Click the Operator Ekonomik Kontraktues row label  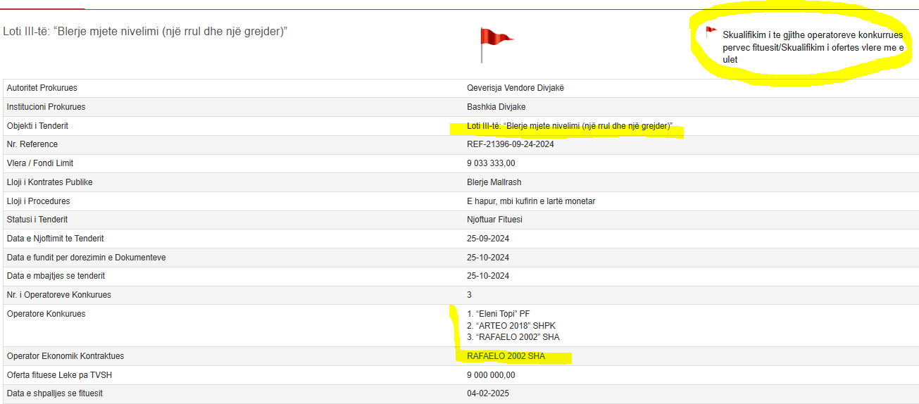65,356
